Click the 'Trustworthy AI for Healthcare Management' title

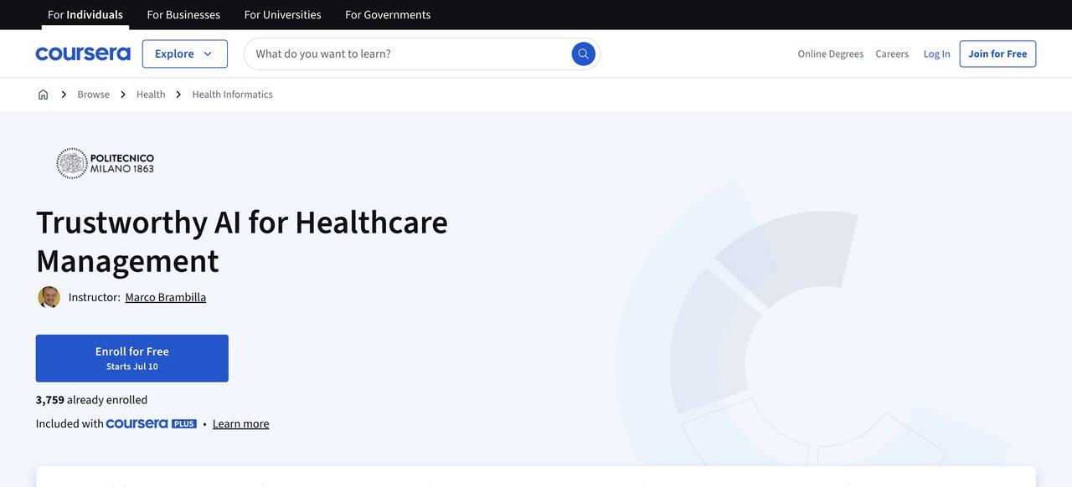242,241
